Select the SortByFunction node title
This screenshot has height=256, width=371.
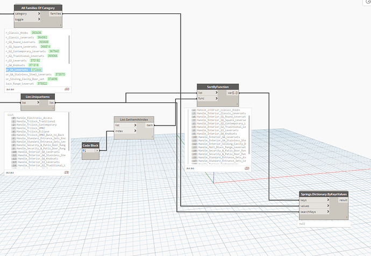(x=218, y=87)
